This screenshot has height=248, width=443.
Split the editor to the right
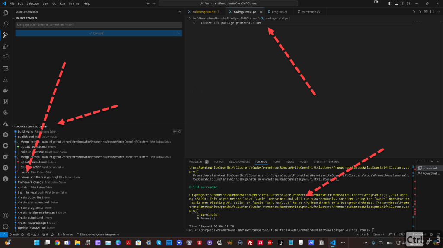(432, 12)
